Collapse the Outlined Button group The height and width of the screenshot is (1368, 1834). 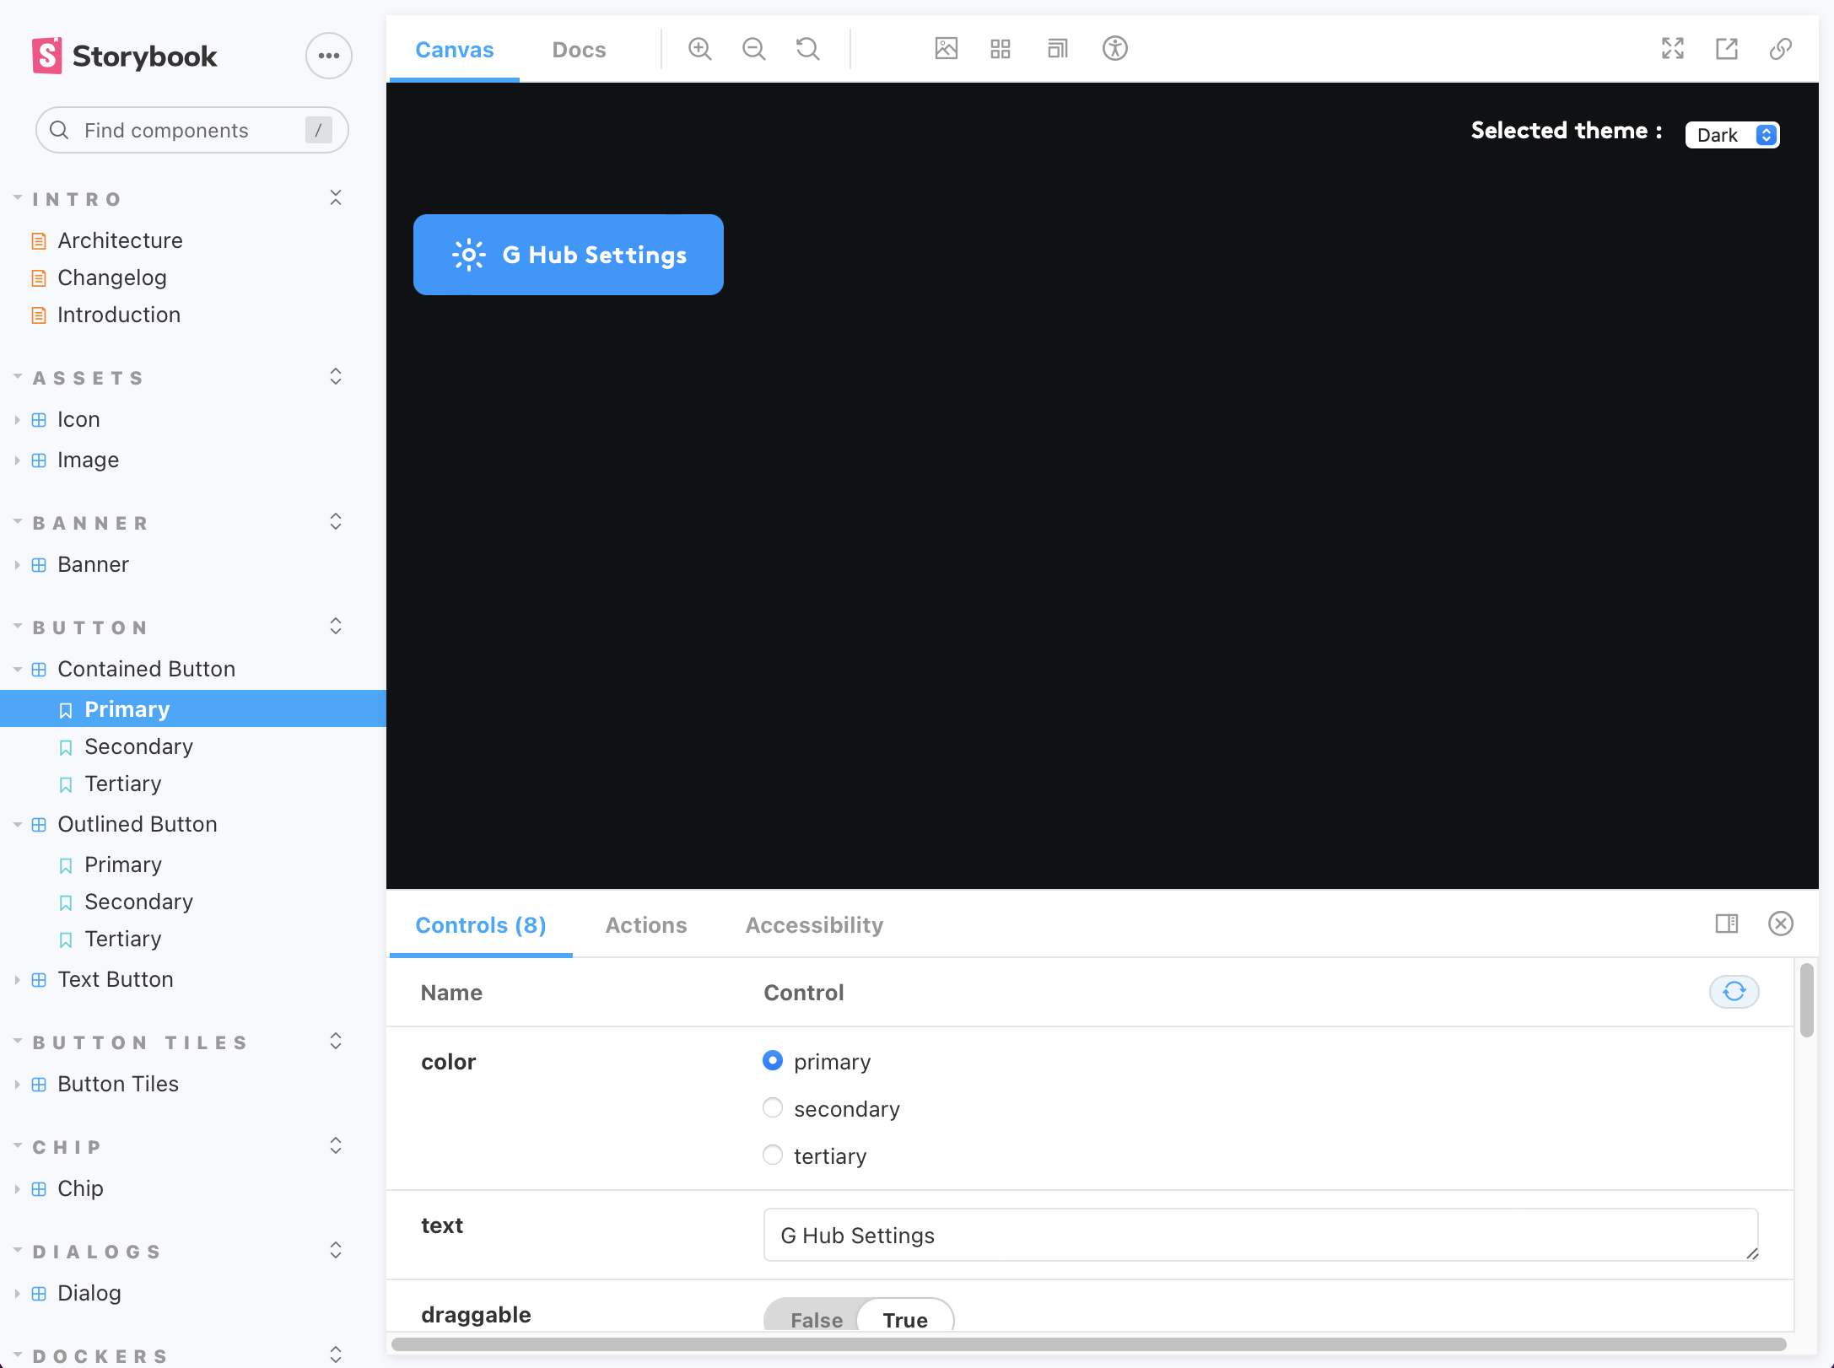[137, 824]
